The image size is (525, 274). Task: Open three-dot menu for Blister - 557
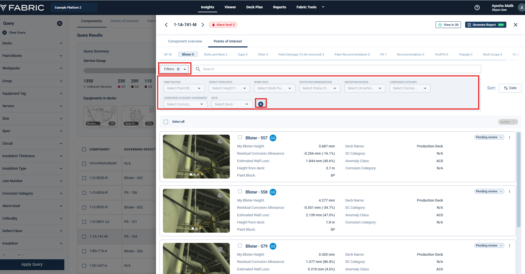pos(509,137)
